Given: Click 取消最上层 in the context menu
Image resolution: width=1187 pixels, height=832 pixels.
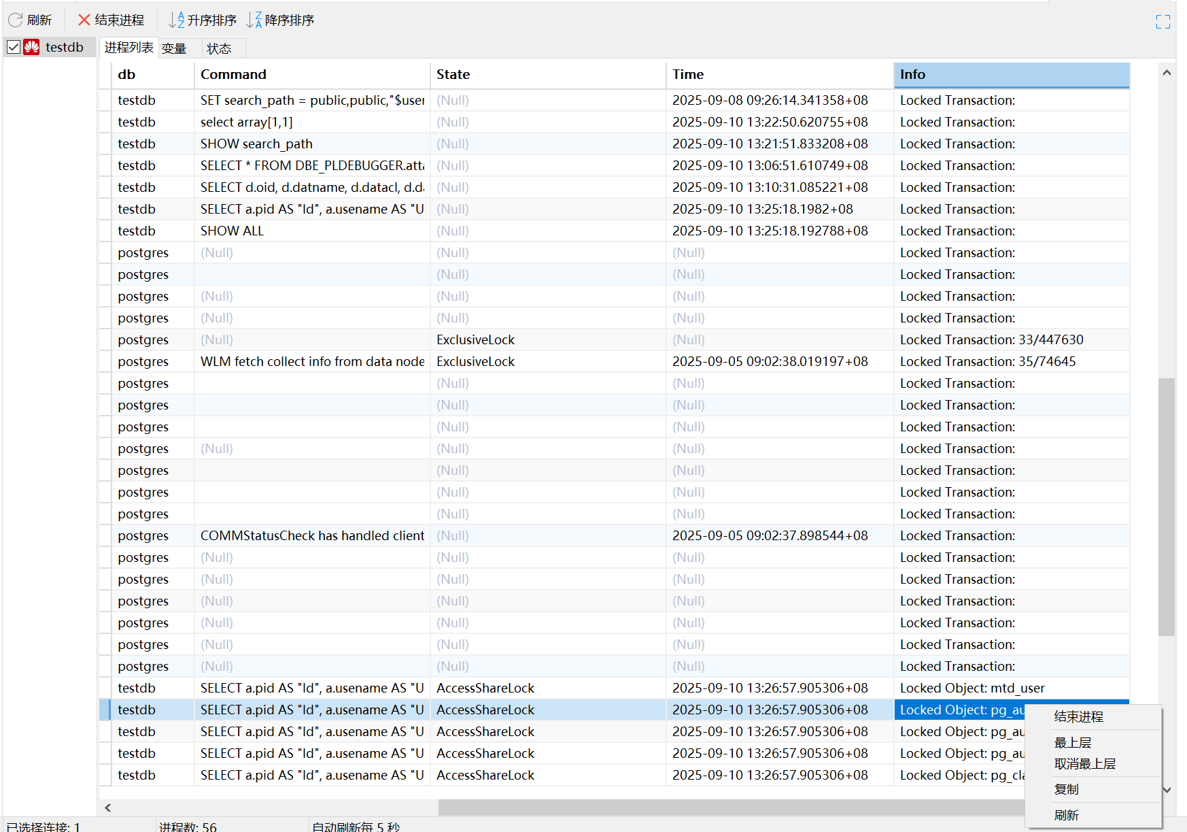Looking at the screenshot, I should click(x=1084, y=763).
